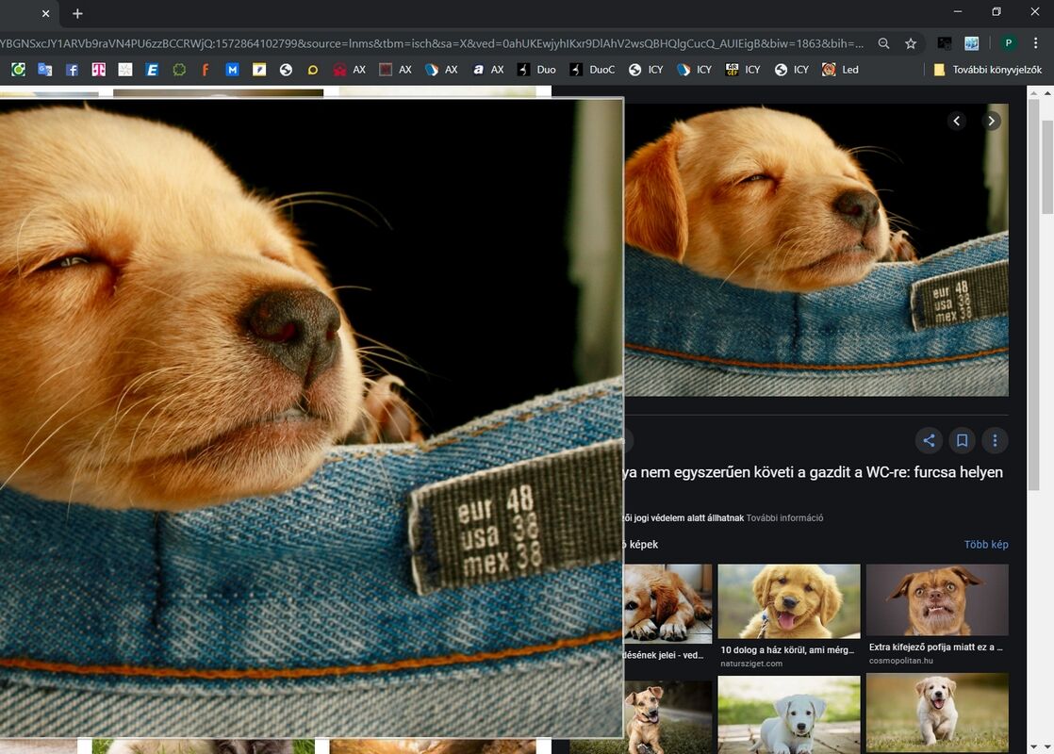1054x754 pixels.
Task: Click the address bar URL field
Action: pyautogui.click(x=432, y=43)
